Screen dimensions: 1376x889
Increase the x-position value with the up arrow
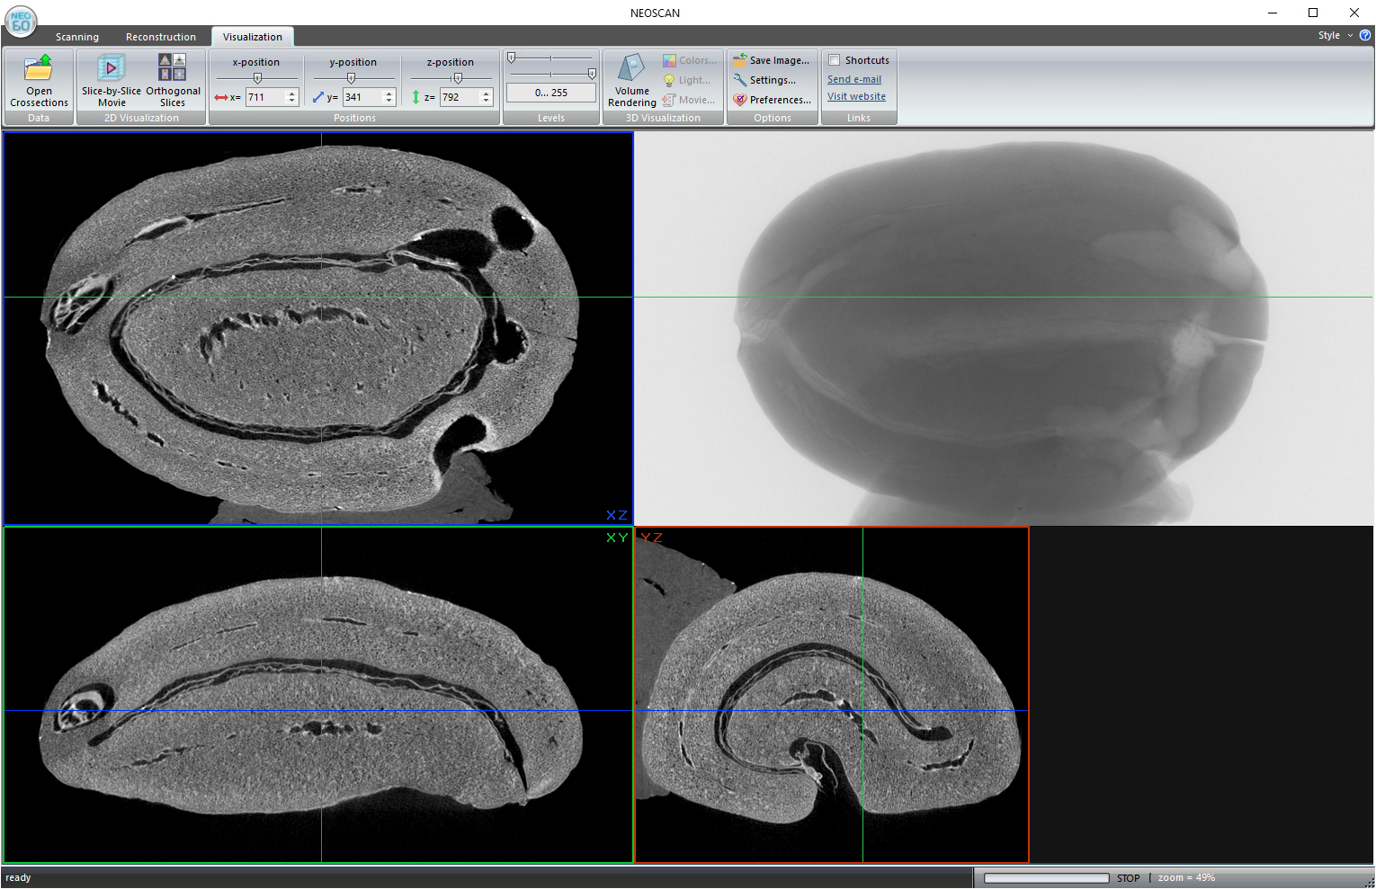point(291,93)
